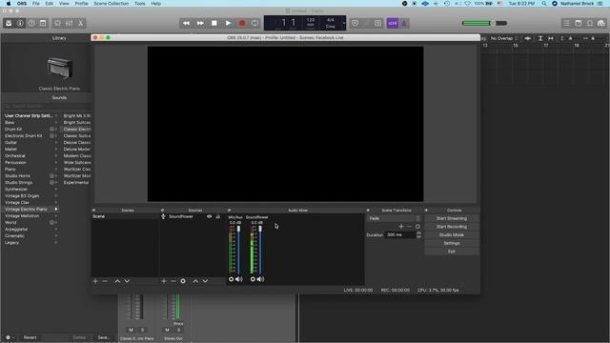This screenshot has width=610, height=343.
Task: Open Tools menu in menu bar
Action: [140, 4]
